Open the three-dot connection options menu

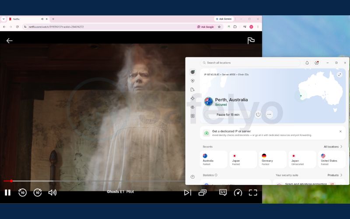[269, 114]
